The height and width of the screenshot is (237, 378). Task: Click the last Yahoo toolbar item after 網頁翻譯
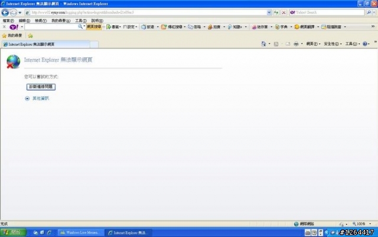pos(332,27)
